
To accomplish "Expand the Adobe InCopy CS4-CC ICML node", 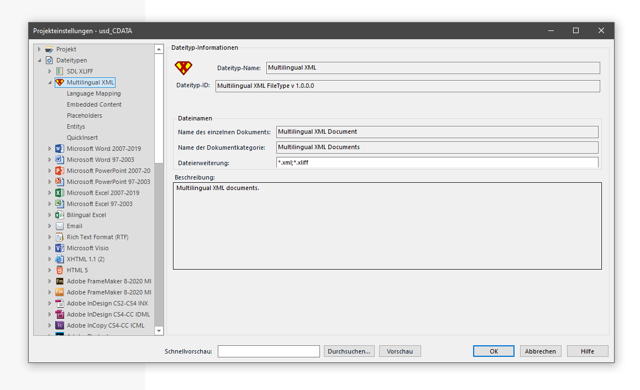I will tap(50, 325).
